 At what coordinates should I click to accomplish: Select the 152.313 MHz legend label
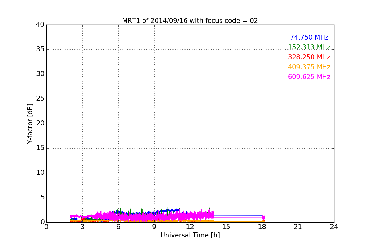[x=309, y=47]
